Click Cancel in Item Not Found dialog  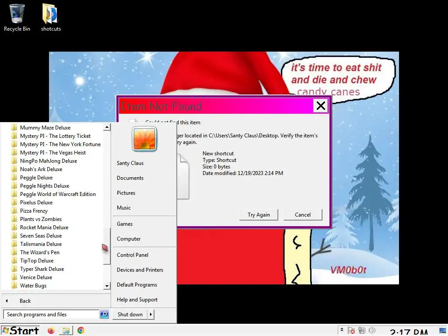click(303, 214)
